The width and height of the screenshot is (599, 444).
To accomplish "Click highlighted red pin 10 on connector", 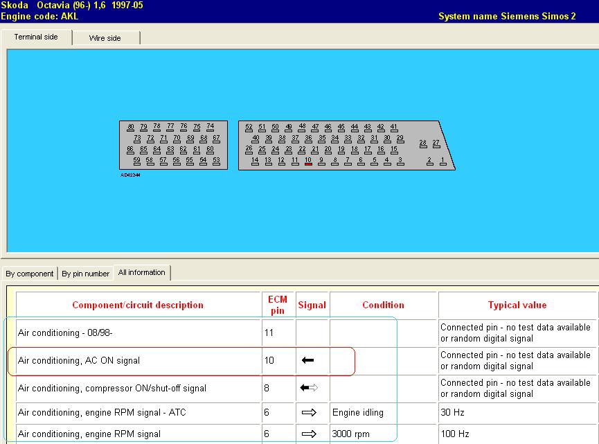I will click(308, 161).
